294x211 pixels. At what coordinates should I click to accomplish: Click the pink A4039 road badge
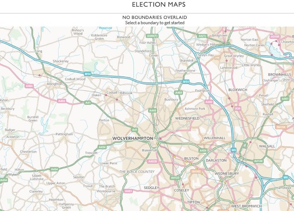coord(153,161)
